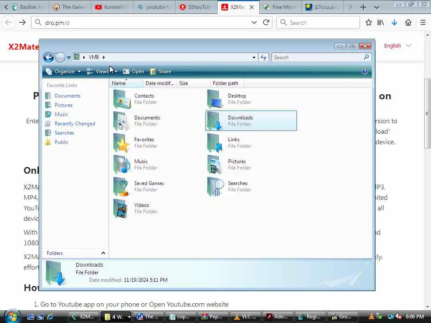431x323 pixels.
Task: Open browser downloads arrow icon
Action: pyautogui.click(x=394, y=23)
